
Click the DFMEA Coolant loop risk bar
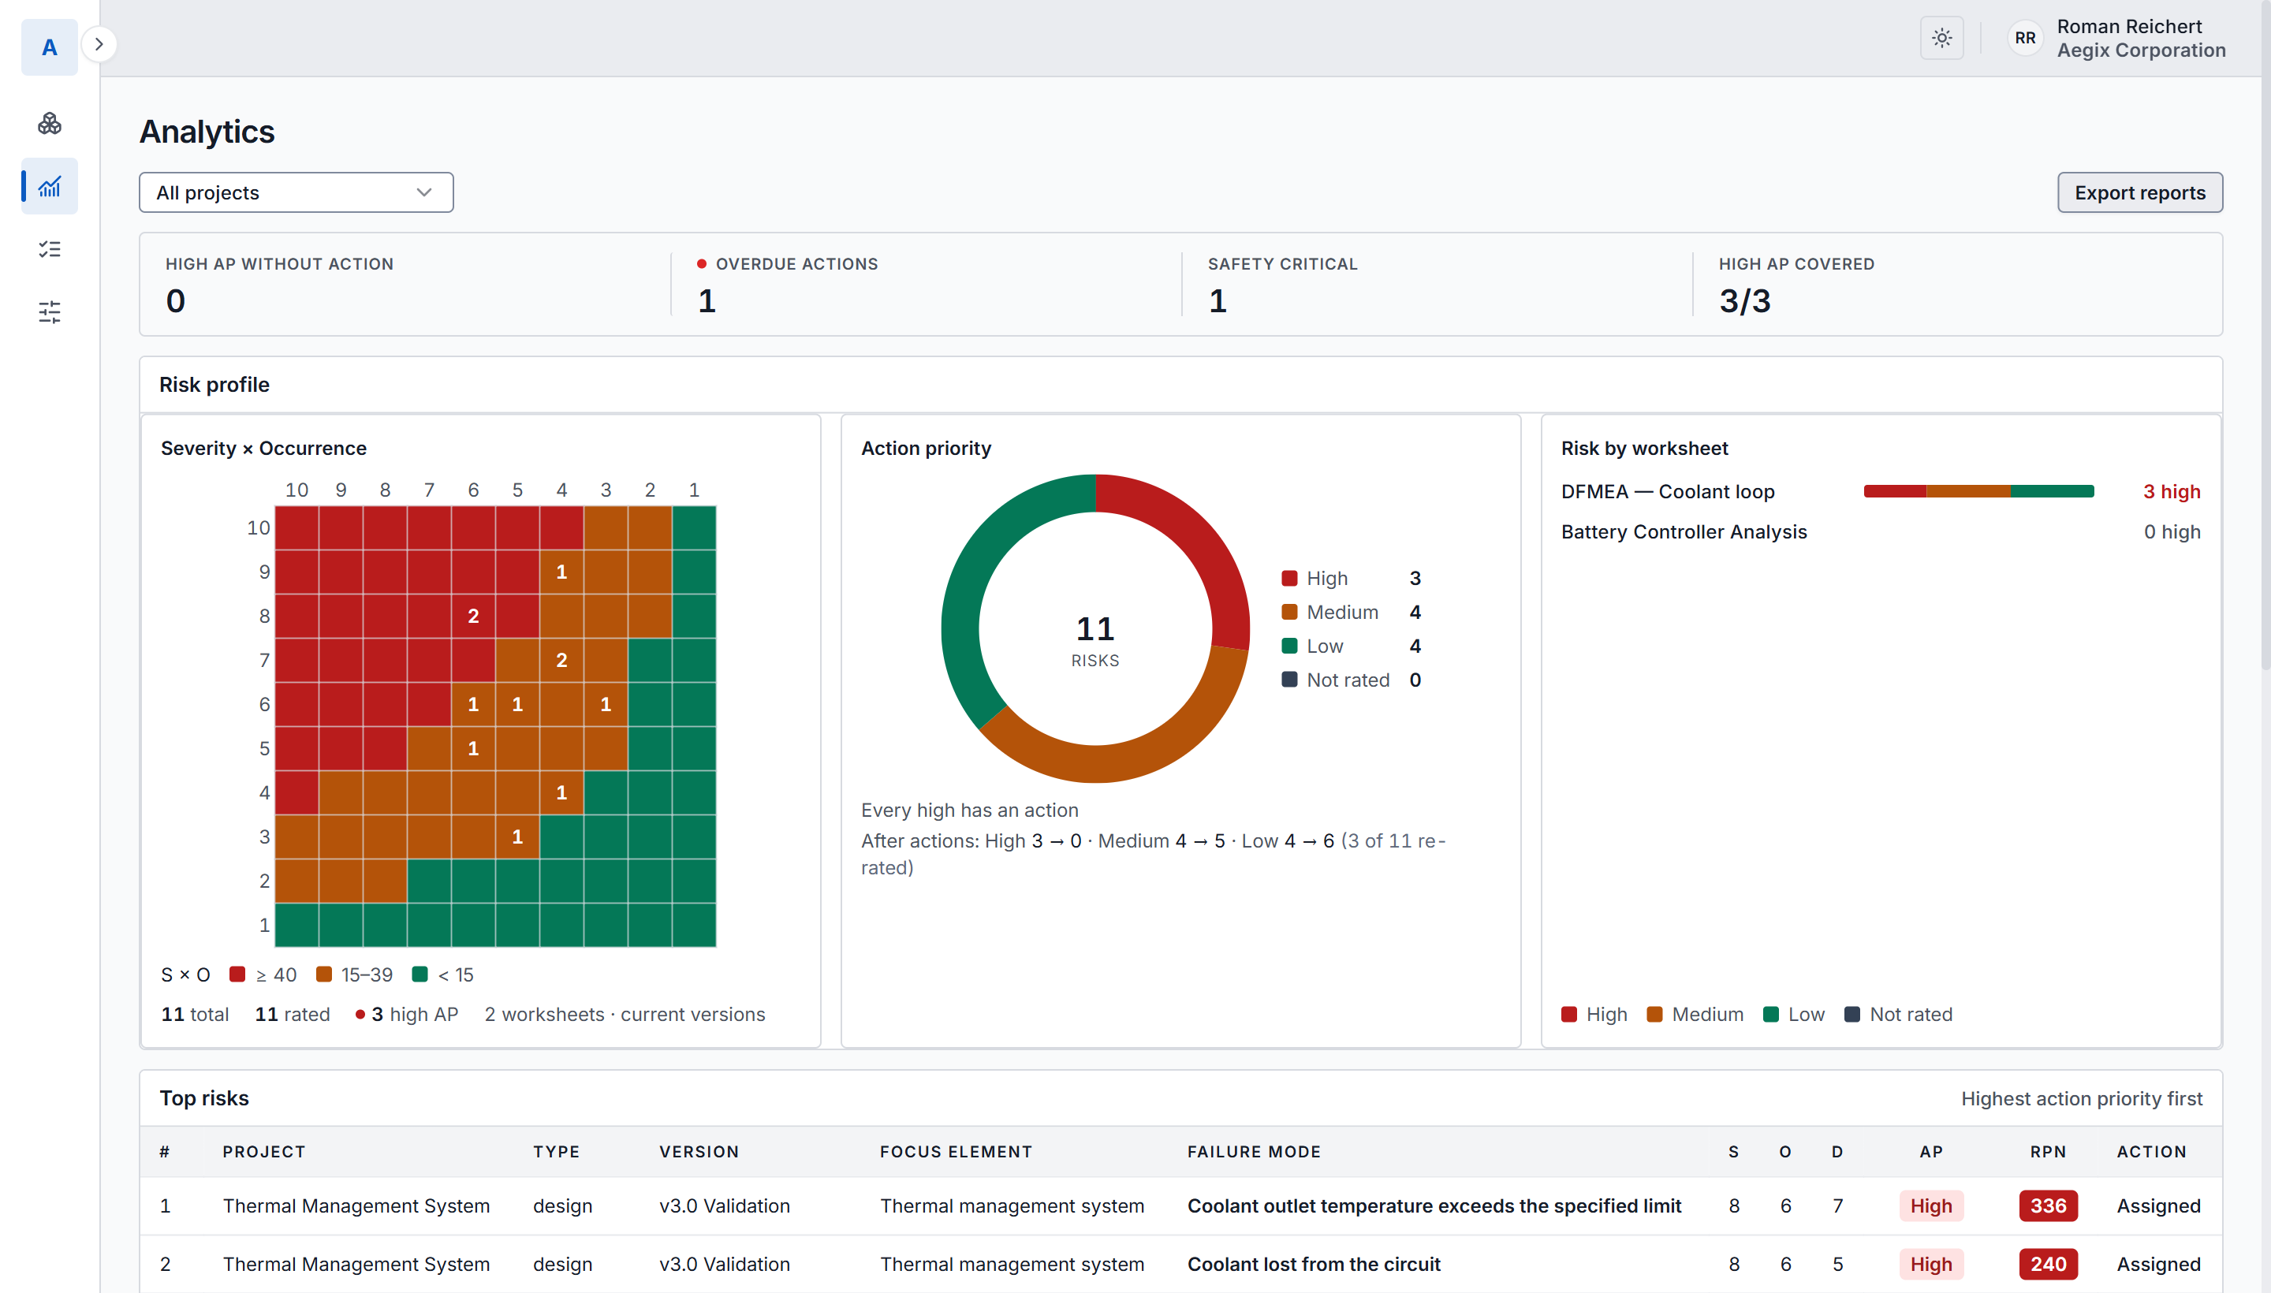click(1978, 491)
